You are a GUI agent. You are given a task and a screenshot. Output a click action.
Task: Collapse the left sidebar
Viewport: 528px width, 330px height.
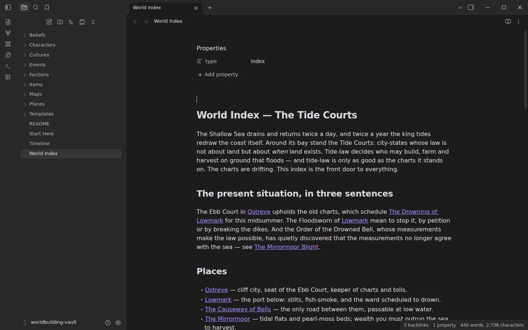(x=8, y=7)
